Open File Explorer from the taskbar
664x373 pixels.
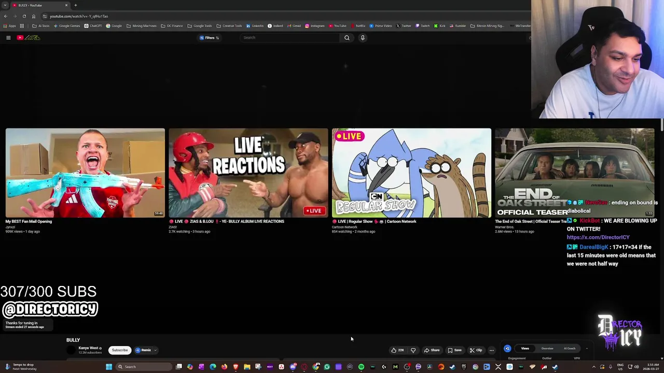(247, 367)
